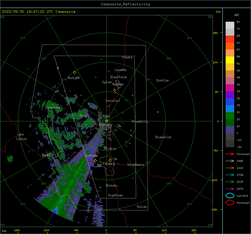Click the Limestone label
The width and height of the screenshot is (251, 234).
[53, 107]
